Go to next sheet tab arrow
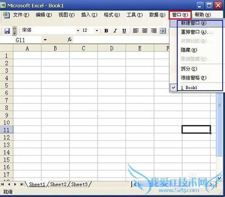 tap(15, 184)
